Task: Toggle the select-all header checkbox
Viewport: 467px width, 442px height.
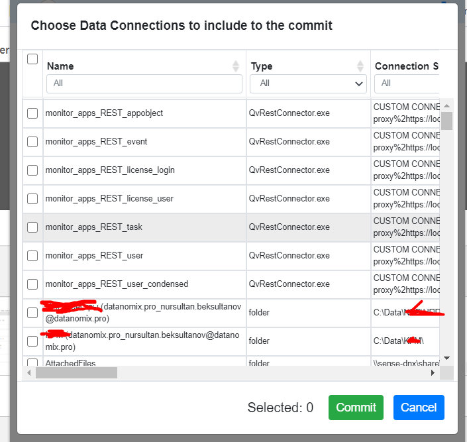Action: coord(32,59)
